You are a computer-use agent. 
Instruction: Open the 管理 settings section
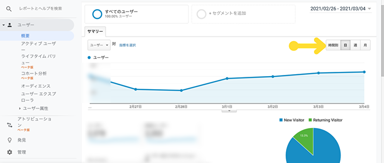point(22,152)
